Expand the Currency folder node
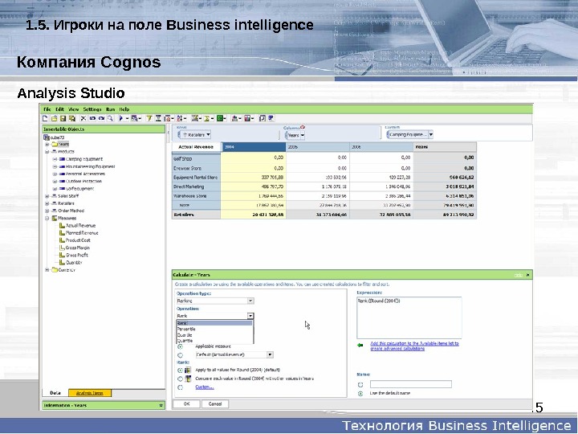This screenshot has width=578, height=434. [x=47, y=270]
